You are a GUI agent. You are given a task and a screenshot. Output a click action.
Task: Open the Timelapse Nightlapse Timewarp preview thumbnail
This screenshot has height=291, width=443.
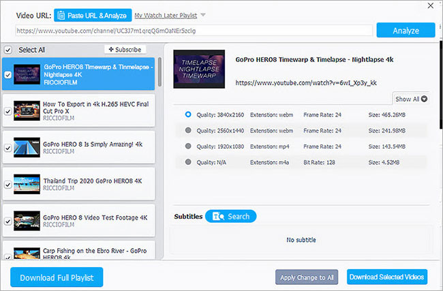click(x=199, y=69)
